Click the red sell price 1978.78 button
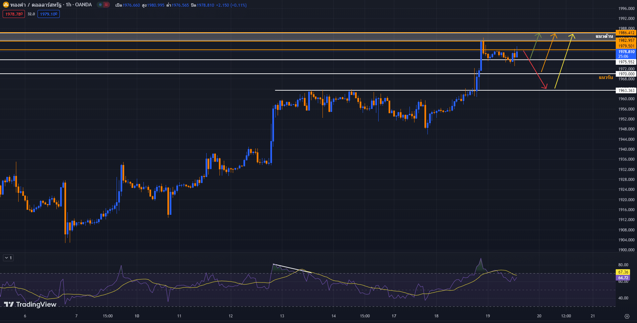 pos(14,14)
